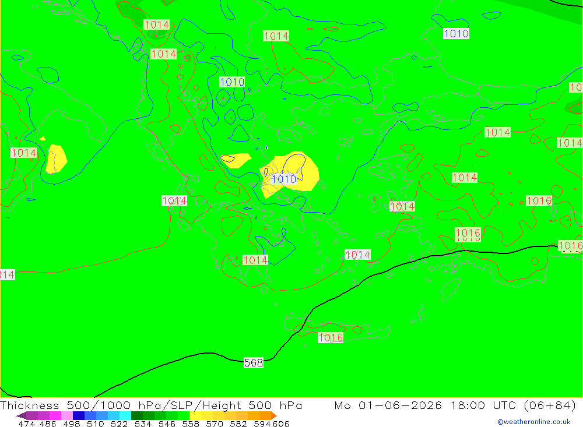Click the orange arrow legend end

[274, 415]
